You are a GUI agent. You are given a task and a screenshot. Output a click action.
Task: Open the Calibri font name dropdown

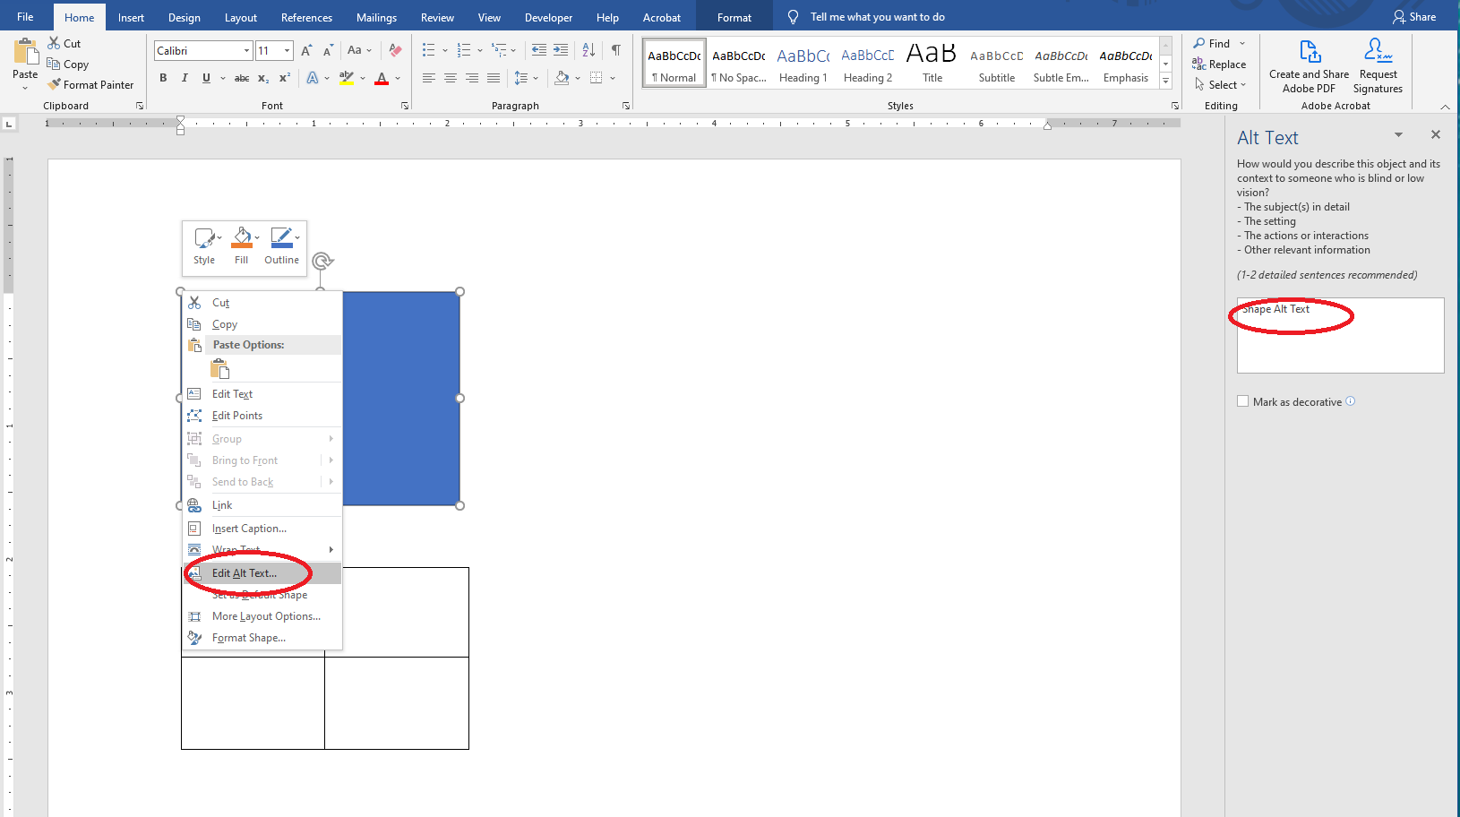point(247,51)
